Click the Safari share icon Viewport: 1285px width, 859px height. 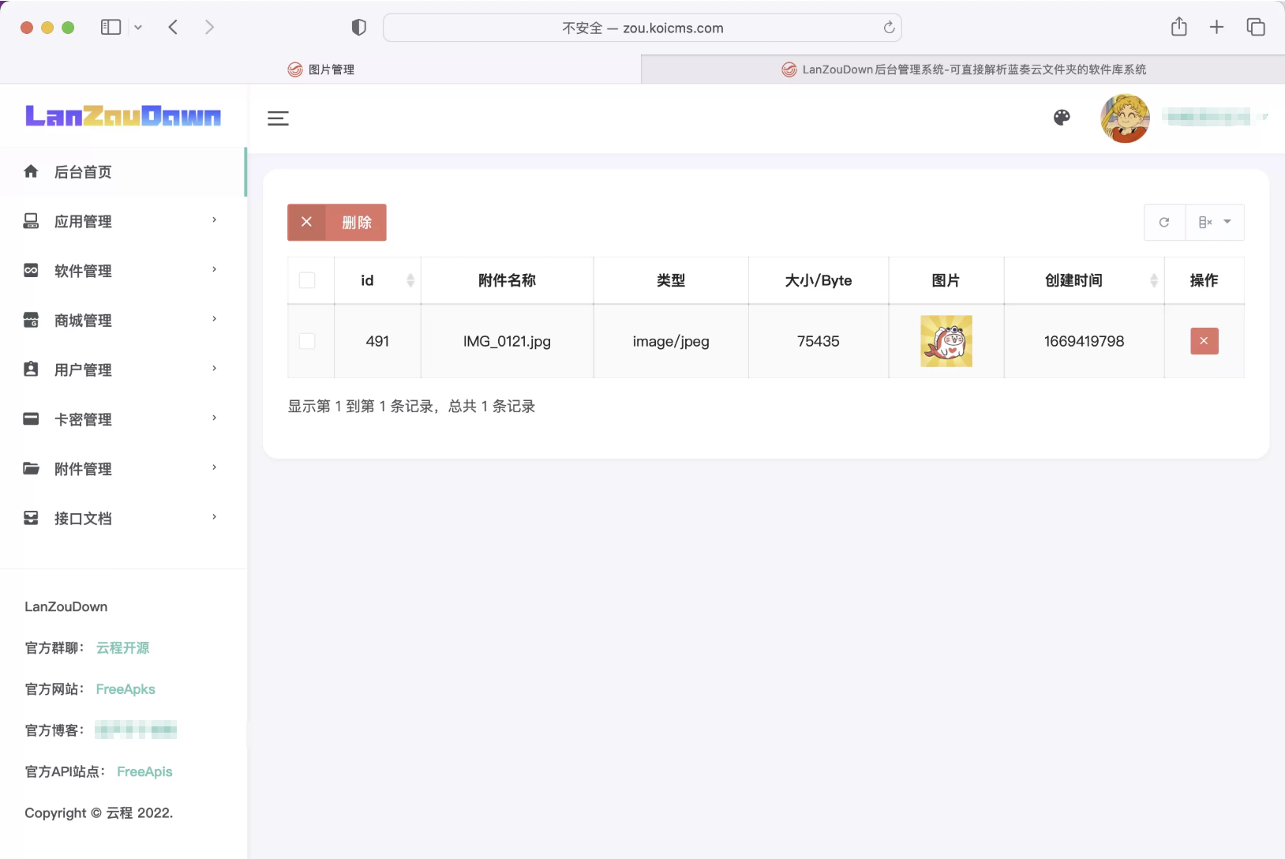point(1178,28)
